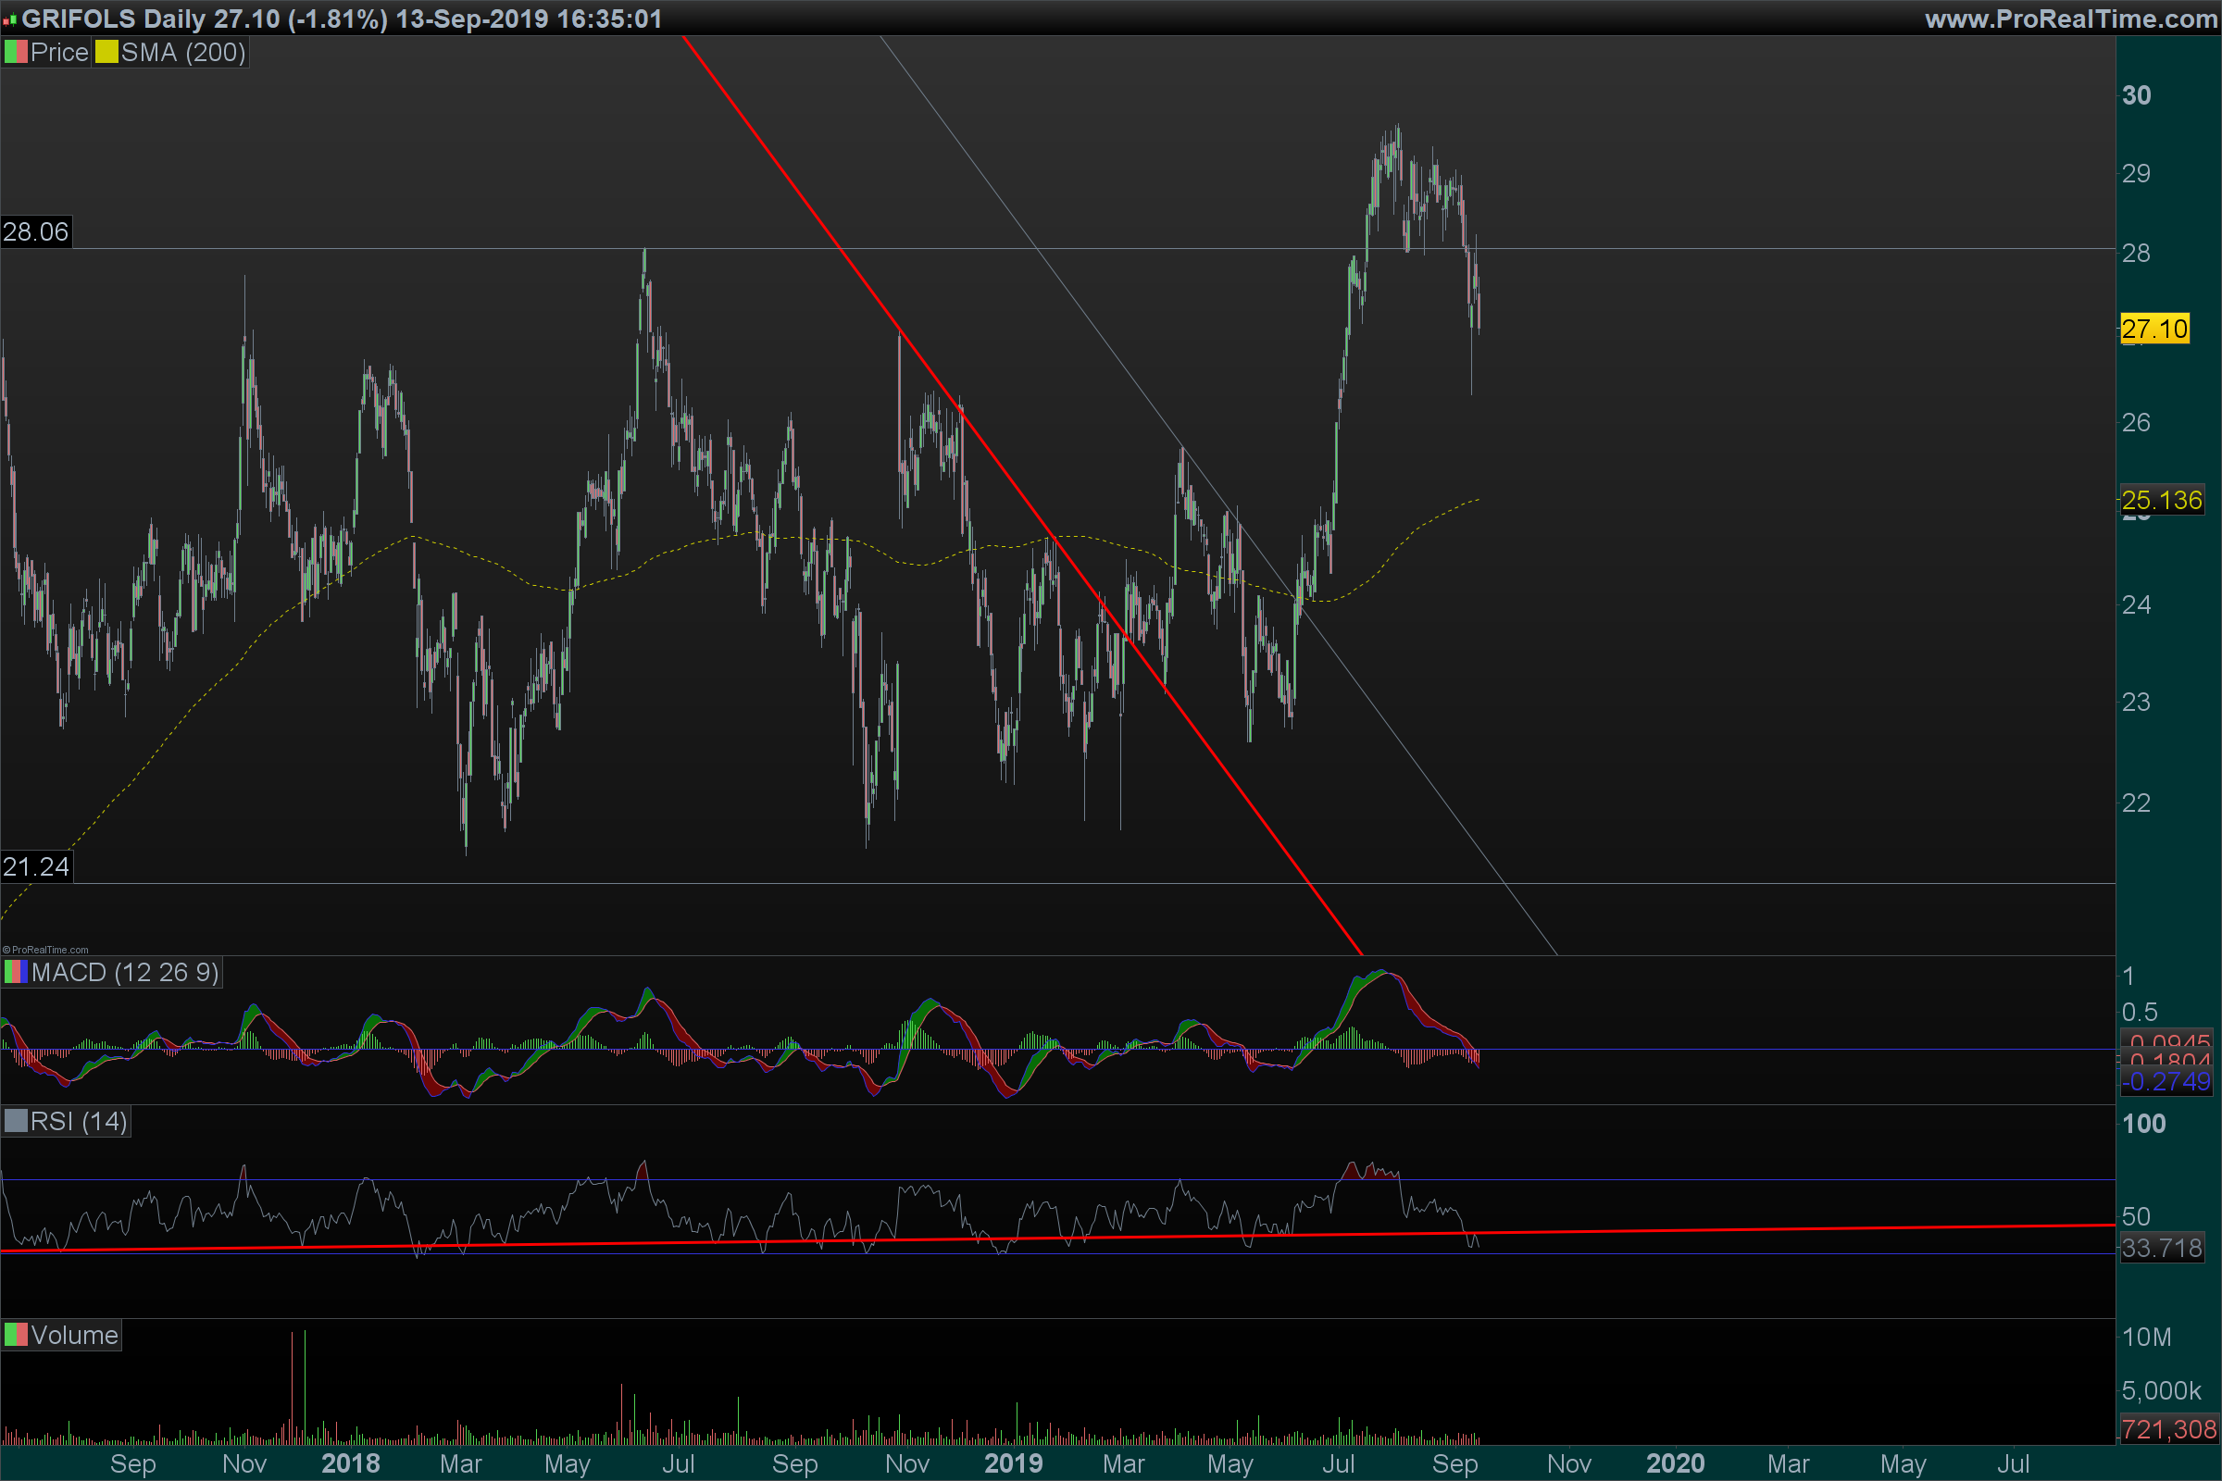Click the gray RSI legend icon
Image resolution: width=2222 pixels, height=1481 pixels.
pos(15,1121)
